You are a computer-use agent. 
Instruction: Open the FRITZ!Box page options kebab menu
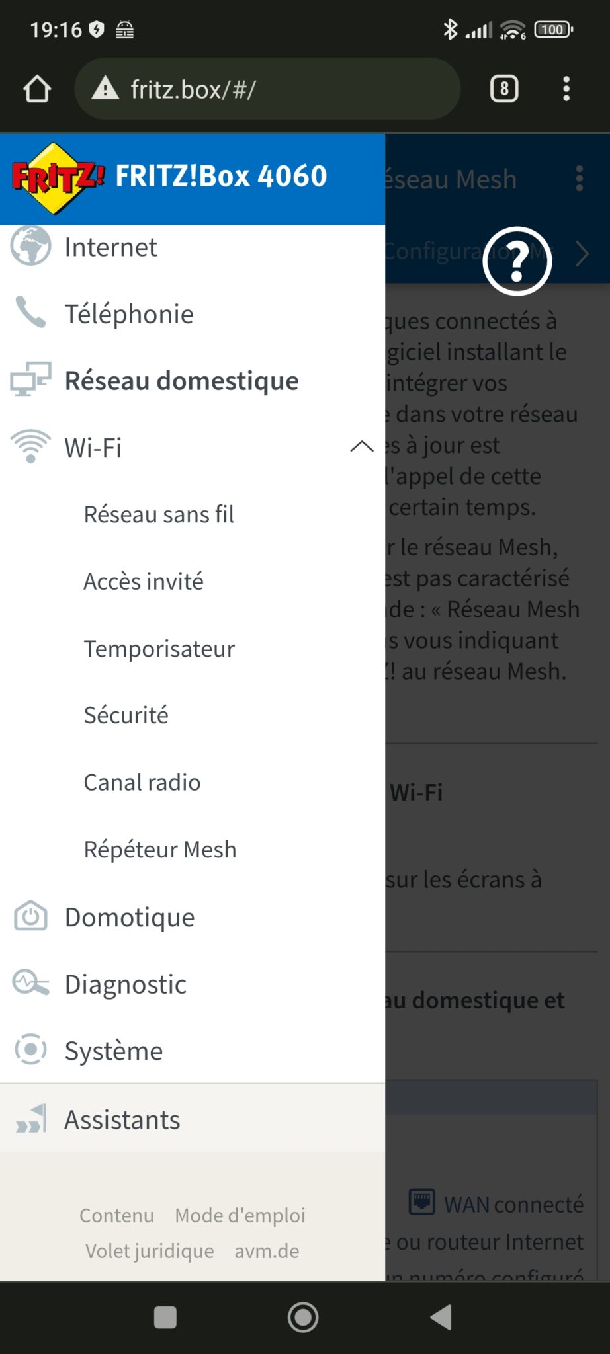coord(580,179)
